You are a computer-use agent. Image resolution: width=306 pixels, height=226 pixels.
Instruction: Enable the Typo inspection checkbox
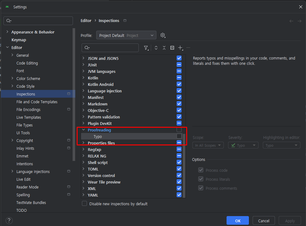pyautogui.click(x=179, y=136)
